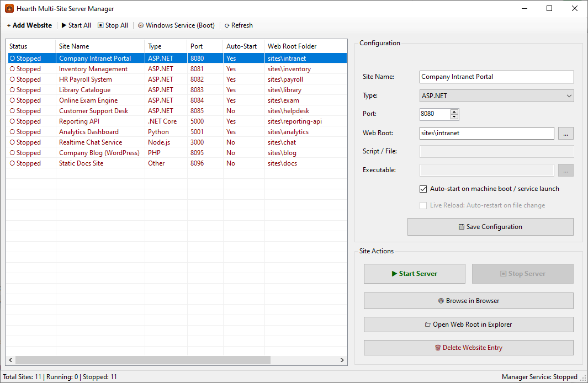Decrease port with the down spinner arrow

point(454,117)
